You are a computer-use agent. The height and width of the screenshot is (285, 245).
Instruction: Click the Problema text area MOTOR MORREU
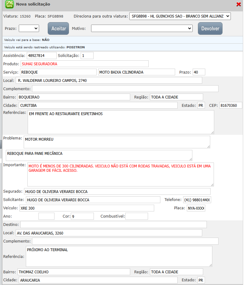pyautogui.click(x=117, y=142)
